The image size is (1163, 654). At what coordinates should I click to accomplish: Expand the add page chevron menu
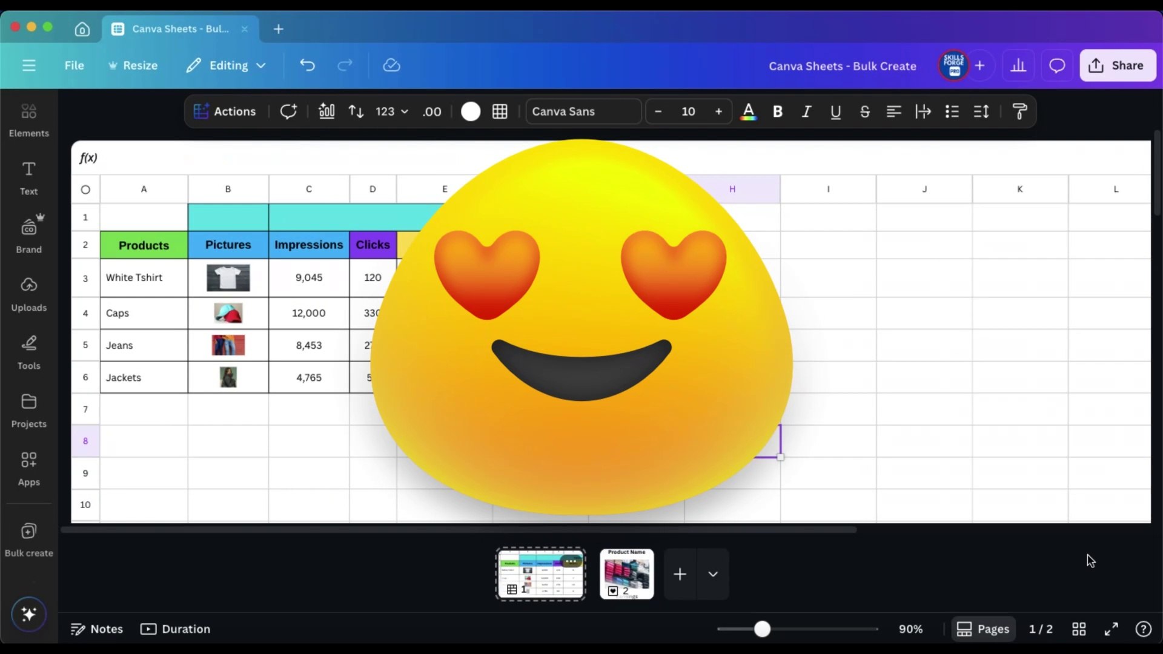[713, 574]
